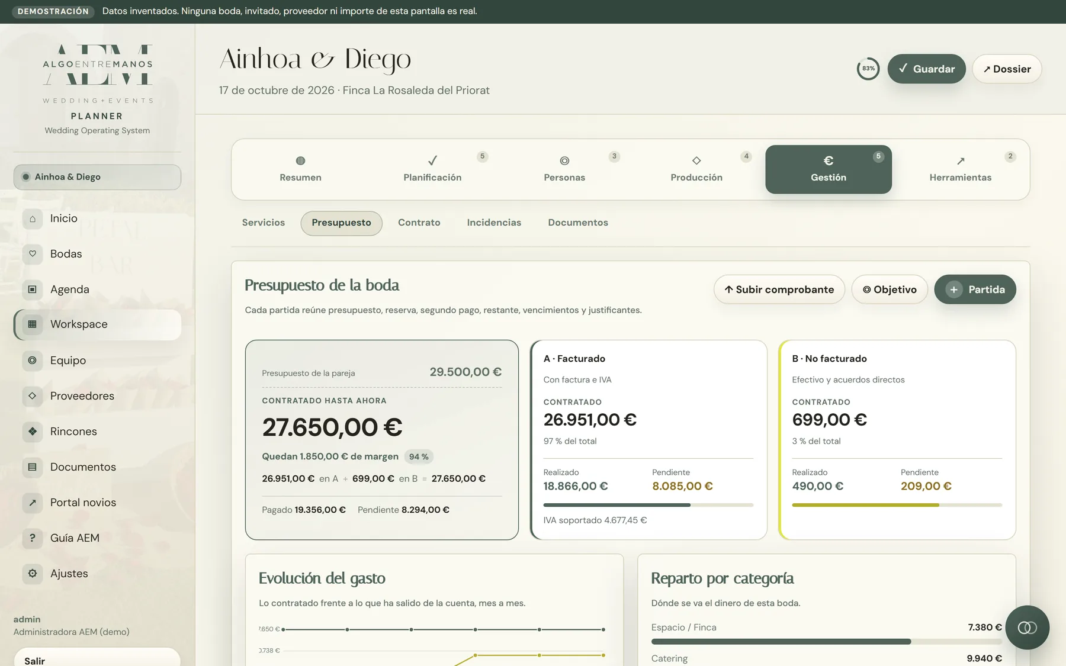Click the 94 % margin badge
1066x666 pixels.
419,457
